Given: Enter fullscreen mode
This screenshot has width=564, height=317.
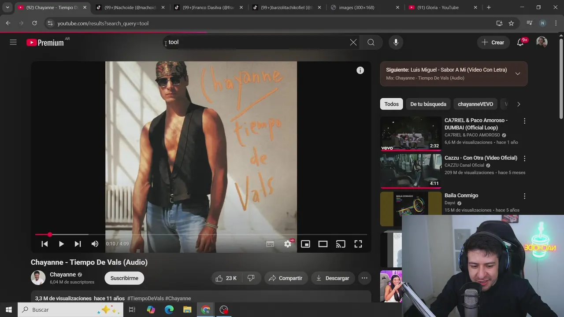Looking at the screenshot, I should coord(358,244).
